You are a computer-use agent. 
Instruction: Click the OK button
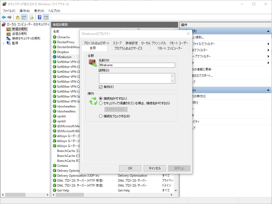(x=130, y=168)
